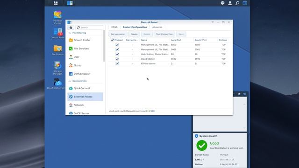Click the Test Connection button
This screenshot has width=299, height=168.
click(164, 34)
